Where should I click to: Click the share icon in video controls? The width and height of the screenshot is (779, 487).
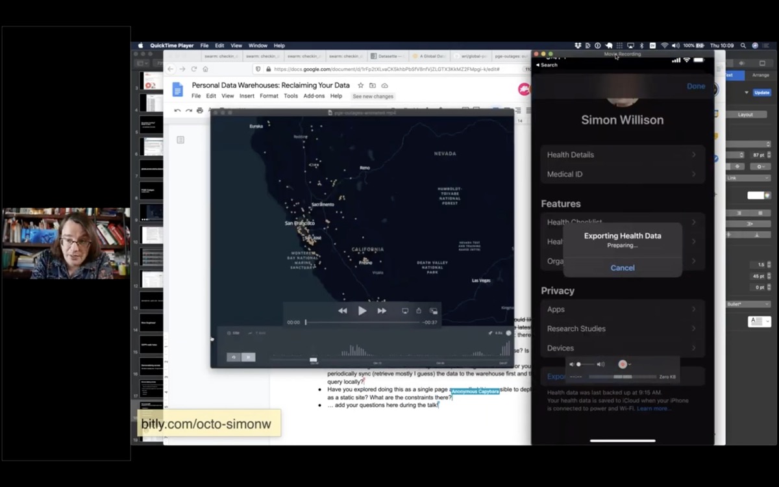(x=419, y=311)
